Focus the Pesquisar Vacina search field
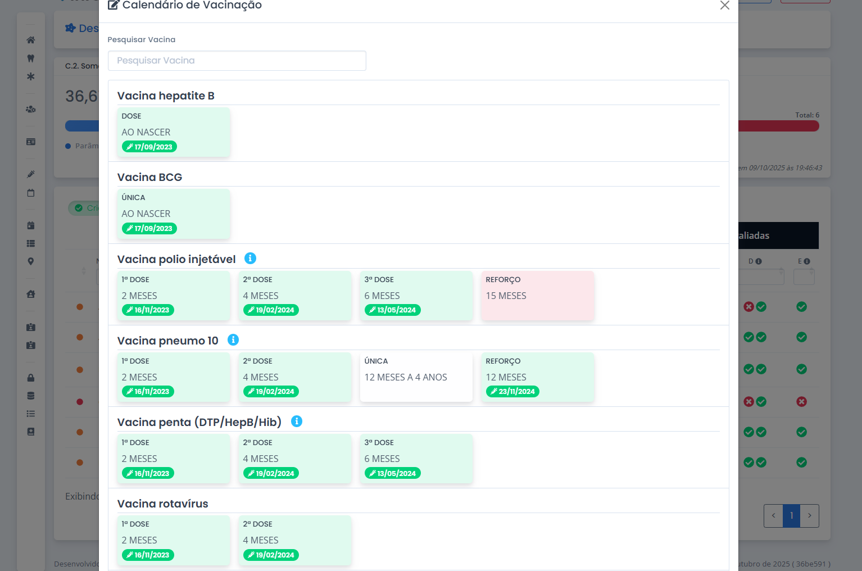The height and width of the screenshot is (571, 862). [x=237, y=61]
